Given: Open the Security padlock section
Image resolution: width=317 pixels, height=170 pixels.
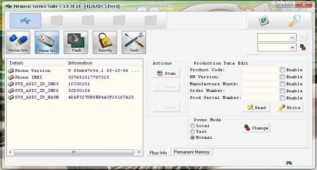Looking at the screenshot, I should coord(105,42).
